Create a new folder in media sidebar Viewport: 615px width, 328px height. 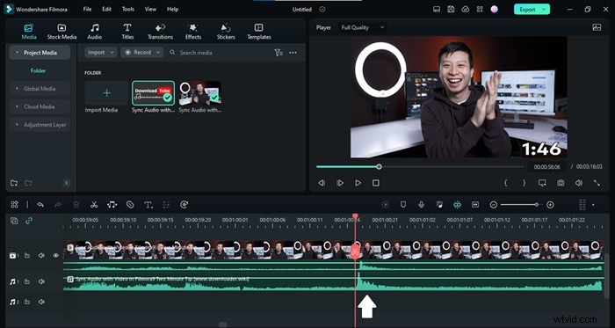[14, 183]
